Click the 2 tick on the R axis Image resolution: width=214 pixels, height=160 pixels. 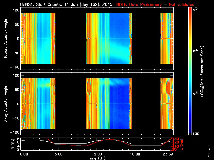[18, 149]
